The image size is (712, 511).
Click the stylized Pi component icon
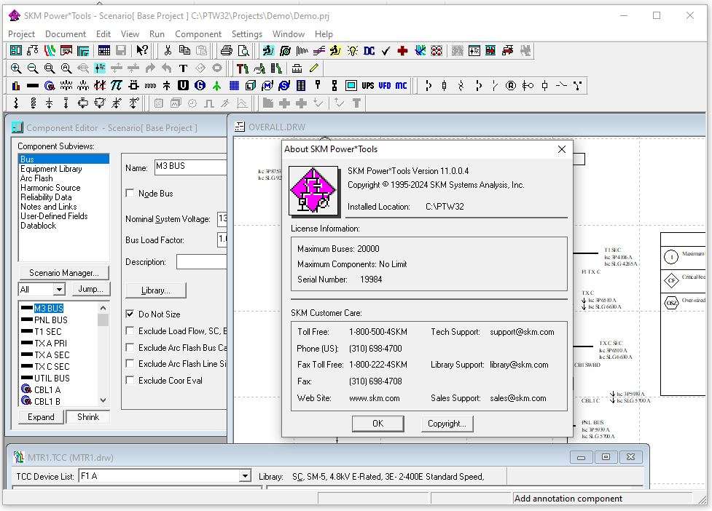[x=117, y=85]
